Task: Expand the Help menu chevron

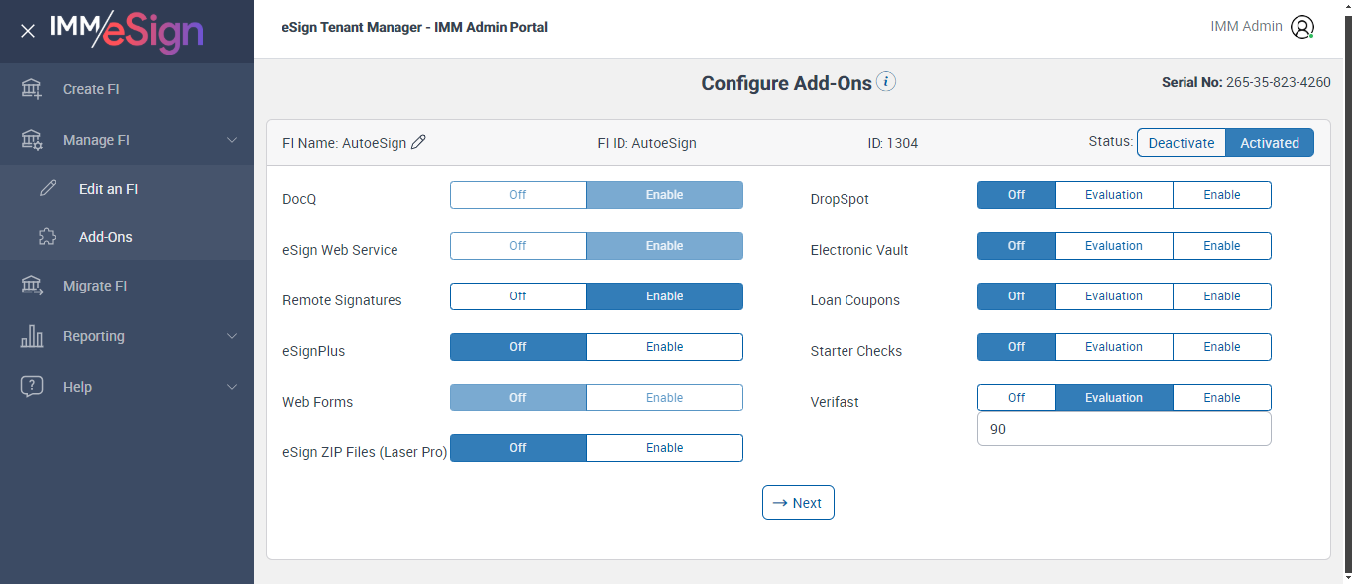Action: [232, 387]
